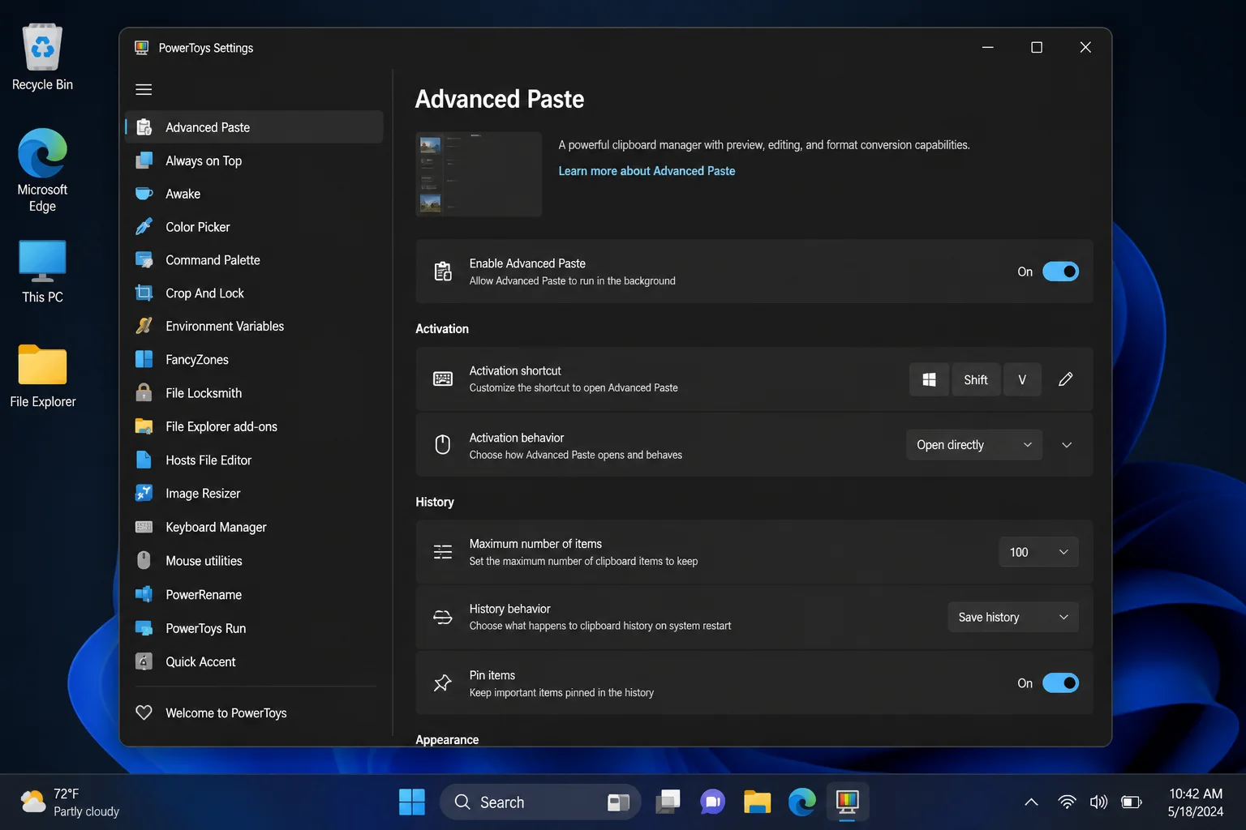The image size is (1246, 830).
Task: Click the Advanced Paste clipboard sidebar icon
Action: (144, 127)
